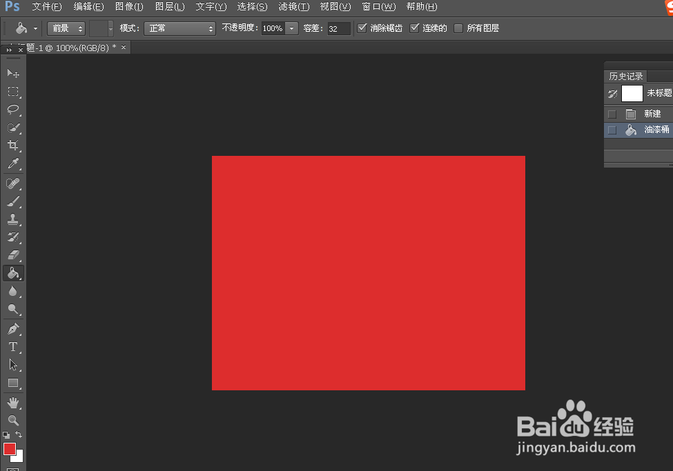Image resolution: width=673 pixels, height=471 pixels.
Task: Select the Crop tool
Action: [x=13, y=146]
